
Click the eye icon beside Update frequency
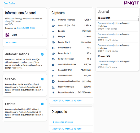point(53,59)
